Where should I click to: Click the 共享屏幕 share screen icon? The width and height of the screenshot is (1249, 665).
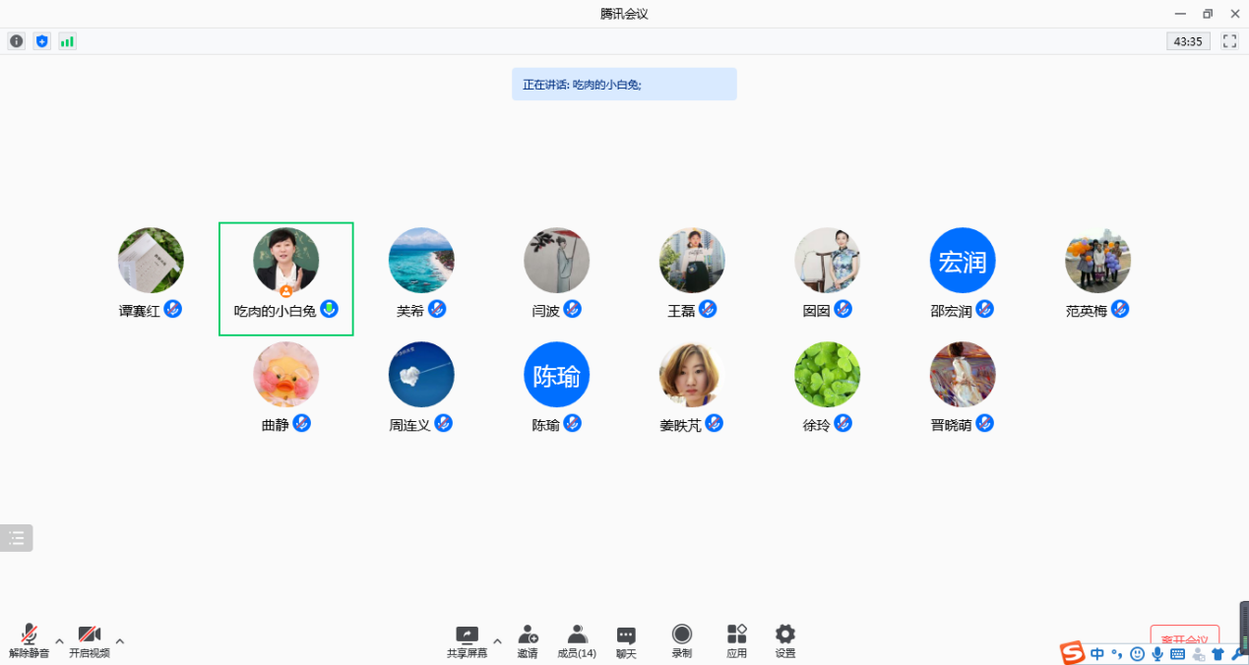coord(467,635)
